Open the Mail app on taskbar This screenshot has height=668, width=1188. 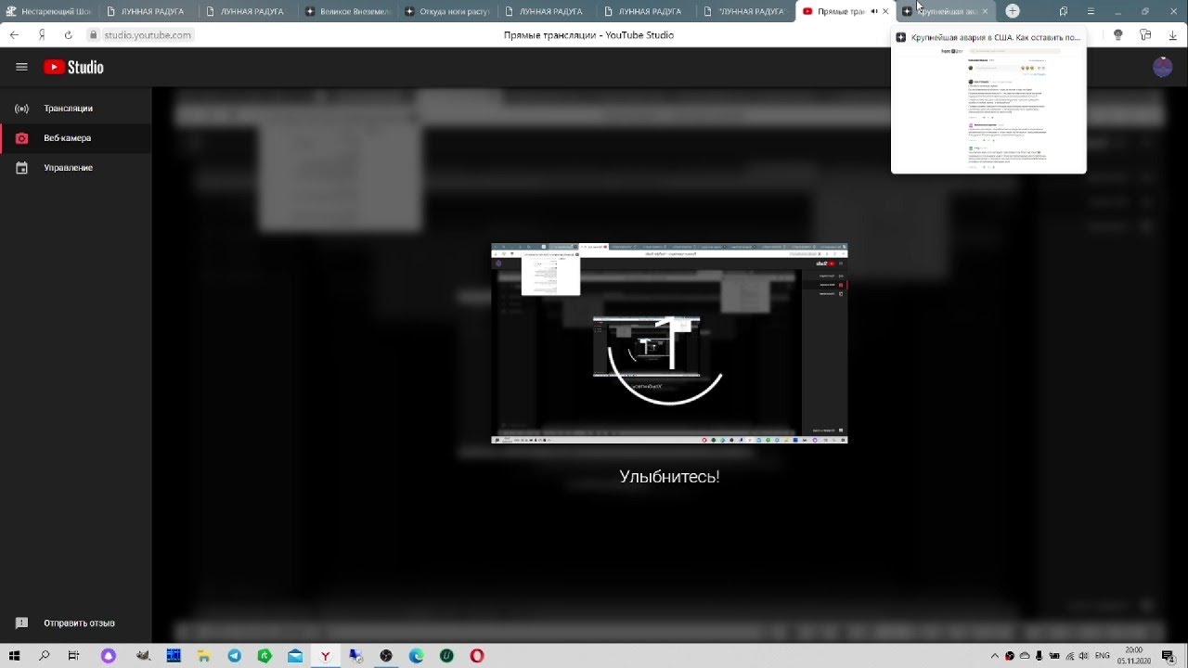(295, 656)
